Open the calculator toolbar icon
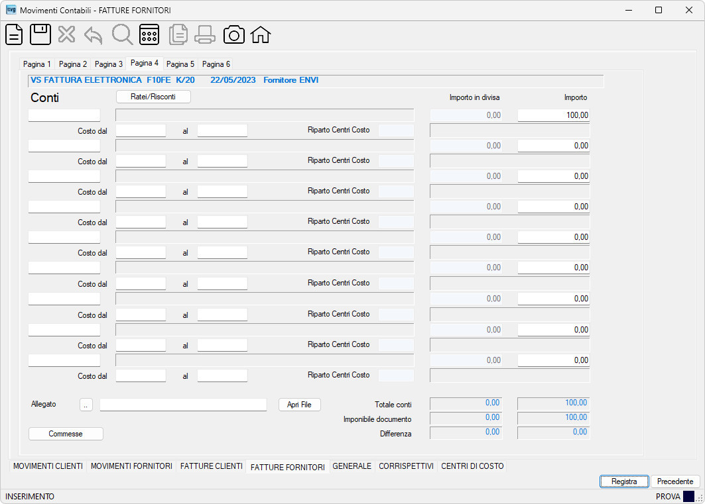This screenshot has height=504, width=705. click(149, 34)
